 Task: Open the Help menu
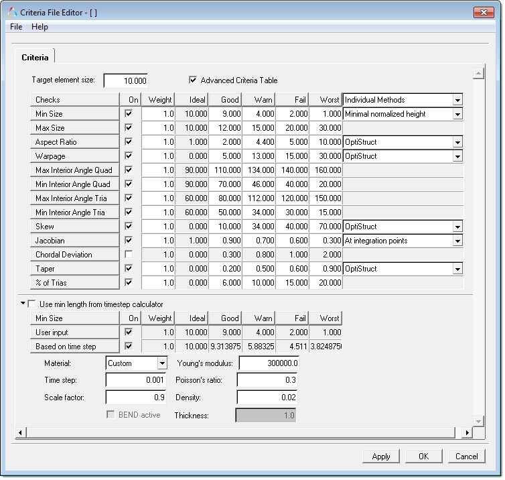pos(40,27)
